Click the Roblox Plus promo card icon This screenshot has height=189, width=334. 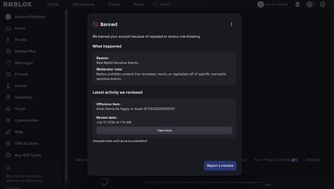[x=8, y=169]
